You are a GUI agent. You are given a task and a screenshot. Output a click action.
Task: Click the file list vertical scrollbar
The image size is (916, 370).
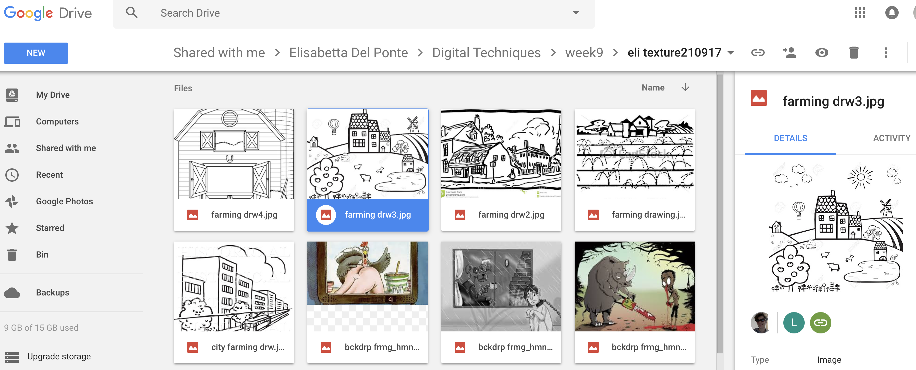pos(720,213)
